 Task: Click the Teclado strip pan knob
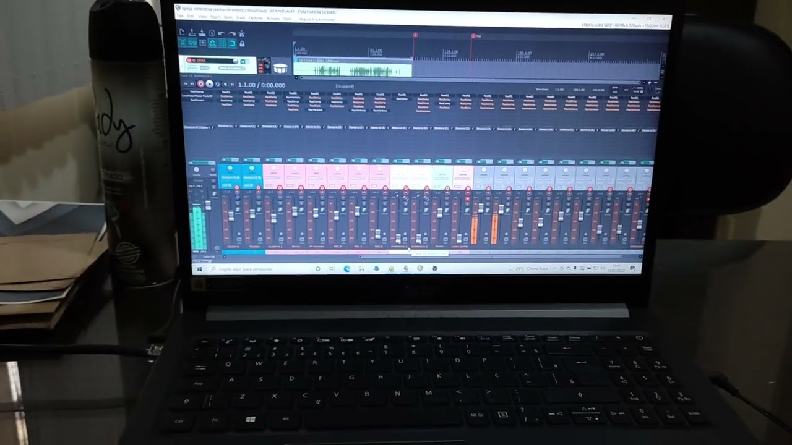click(x=251, y=168)
